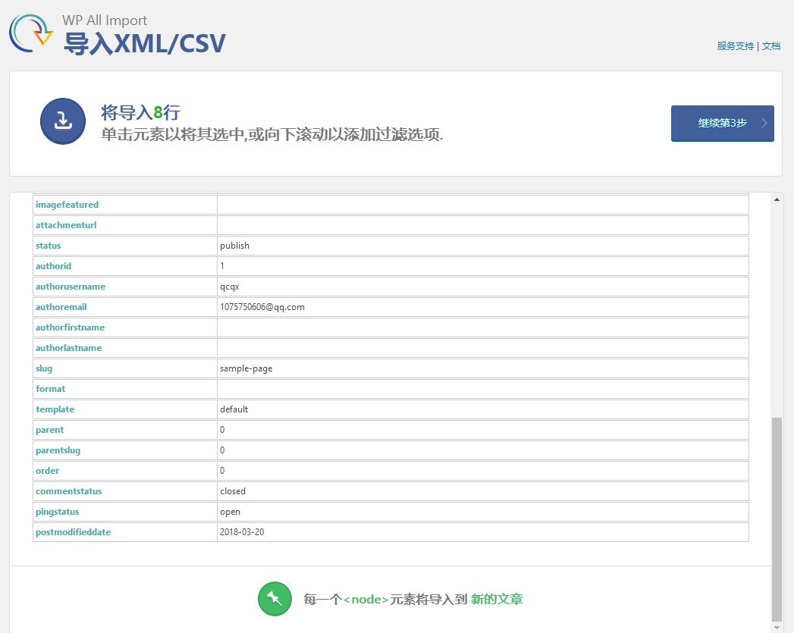Select the authorid field element
The width and height of the screenshot is (794, 633).
[53, 265]
